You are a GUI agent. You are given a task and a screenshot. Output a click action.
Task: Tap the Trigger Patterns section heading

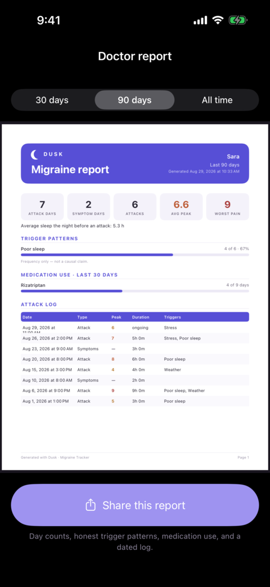pyautogui.click(x=49, y=239)
